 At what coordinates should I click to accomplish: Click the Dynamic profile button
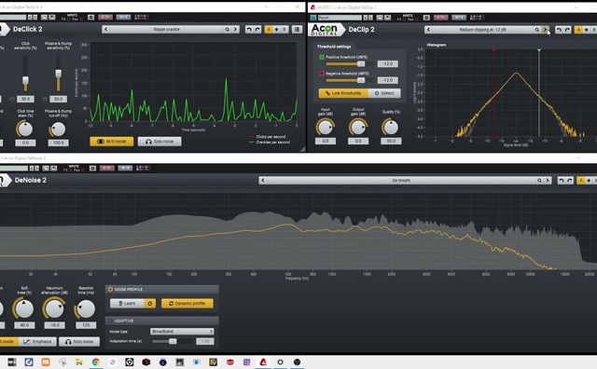[187, 303]
